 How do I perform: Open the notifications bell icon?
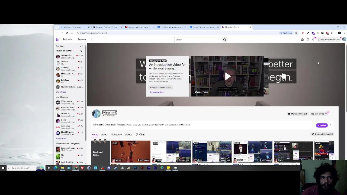(x=313, y=40)
